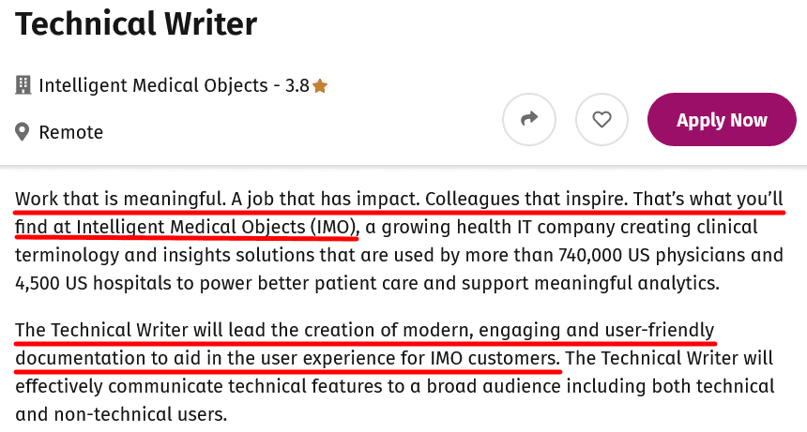Screen dimensions: 807x432
Task: Click the underlined text "find at Intelligent Medical Objects (IMO)"
Action: click(x=186, y=227)
